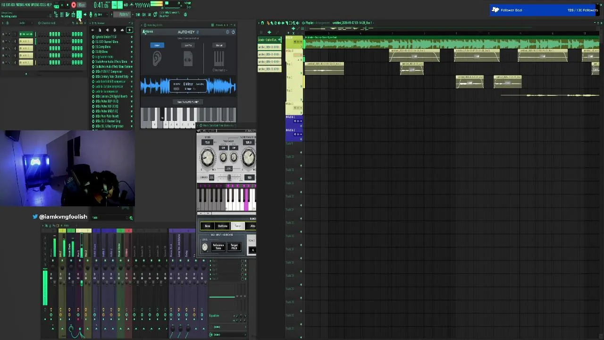This screenshot has width=604, height=340.
Task: Click the highlighted green toolbar view icon
Action: (x=79, y=15)
